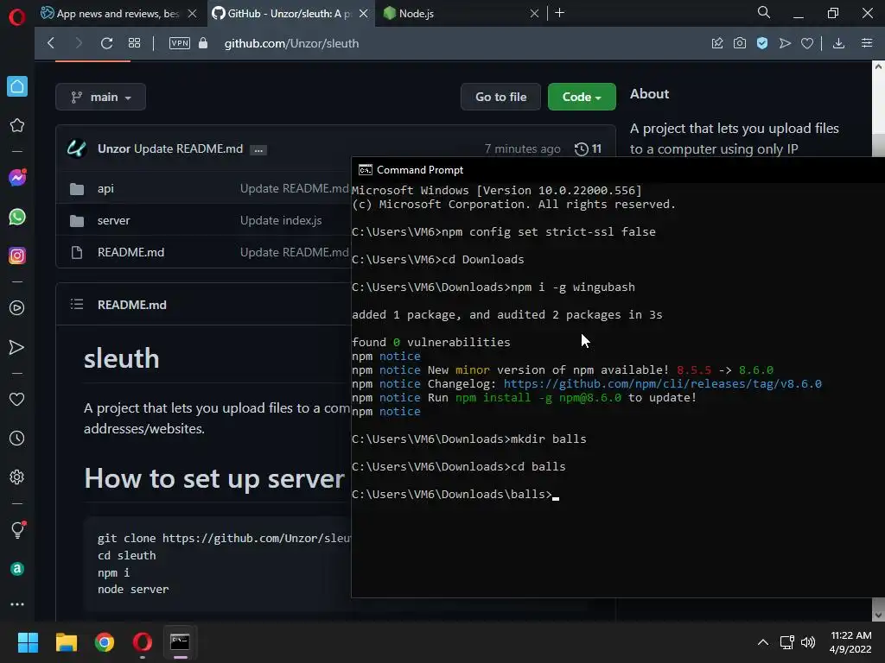View the 11 commits history

click(x=588, y=148)
